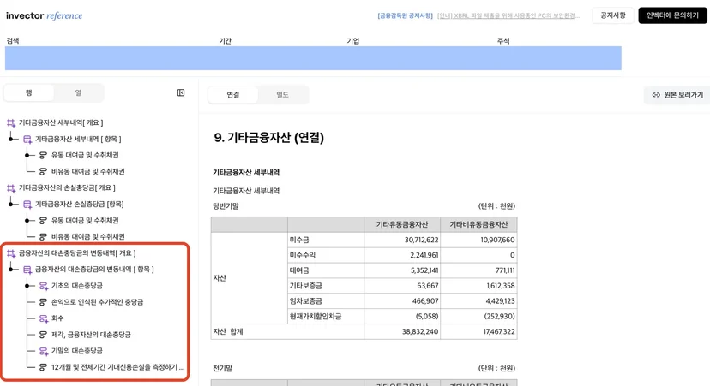This screenshot has height=386, width=710.
Task: Click 유동 대여금 및 수취채권 icon under 세부내역 항목
Action: [43, 156]
